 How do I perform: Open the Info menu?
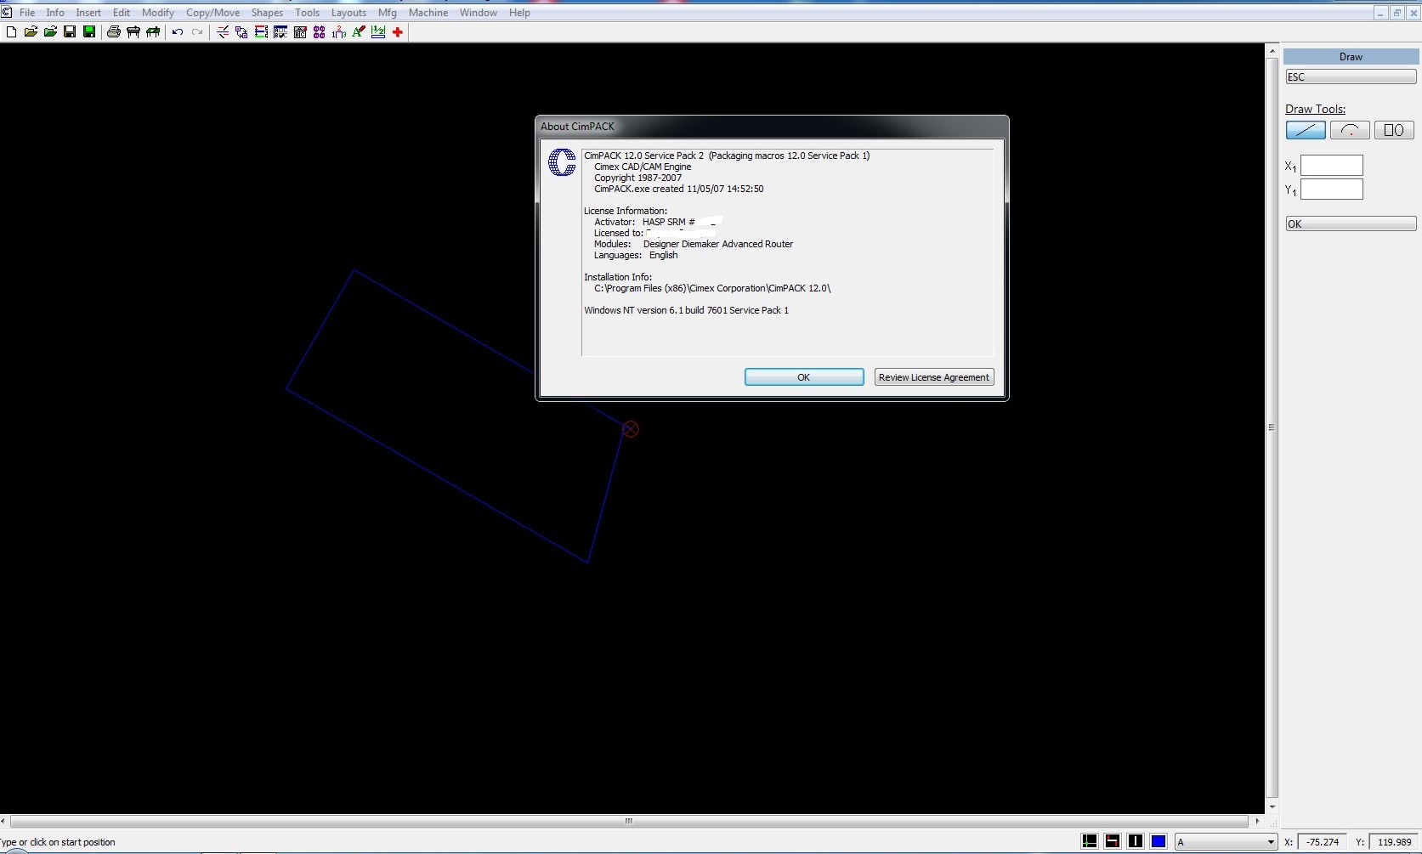55,13
